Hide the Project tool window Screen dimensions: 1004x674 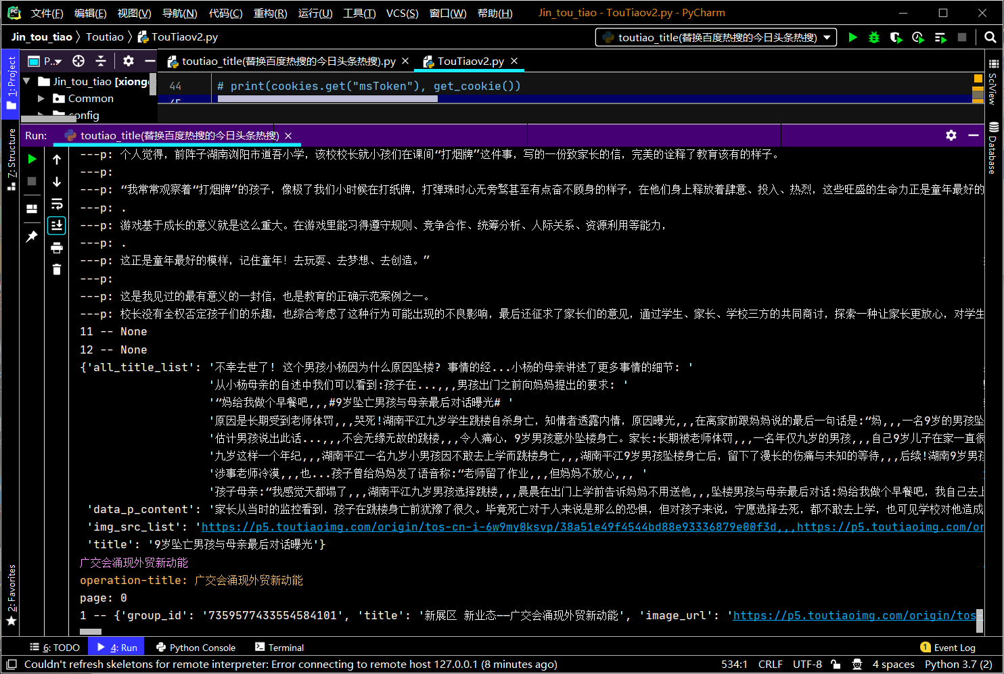coord(150,61)
